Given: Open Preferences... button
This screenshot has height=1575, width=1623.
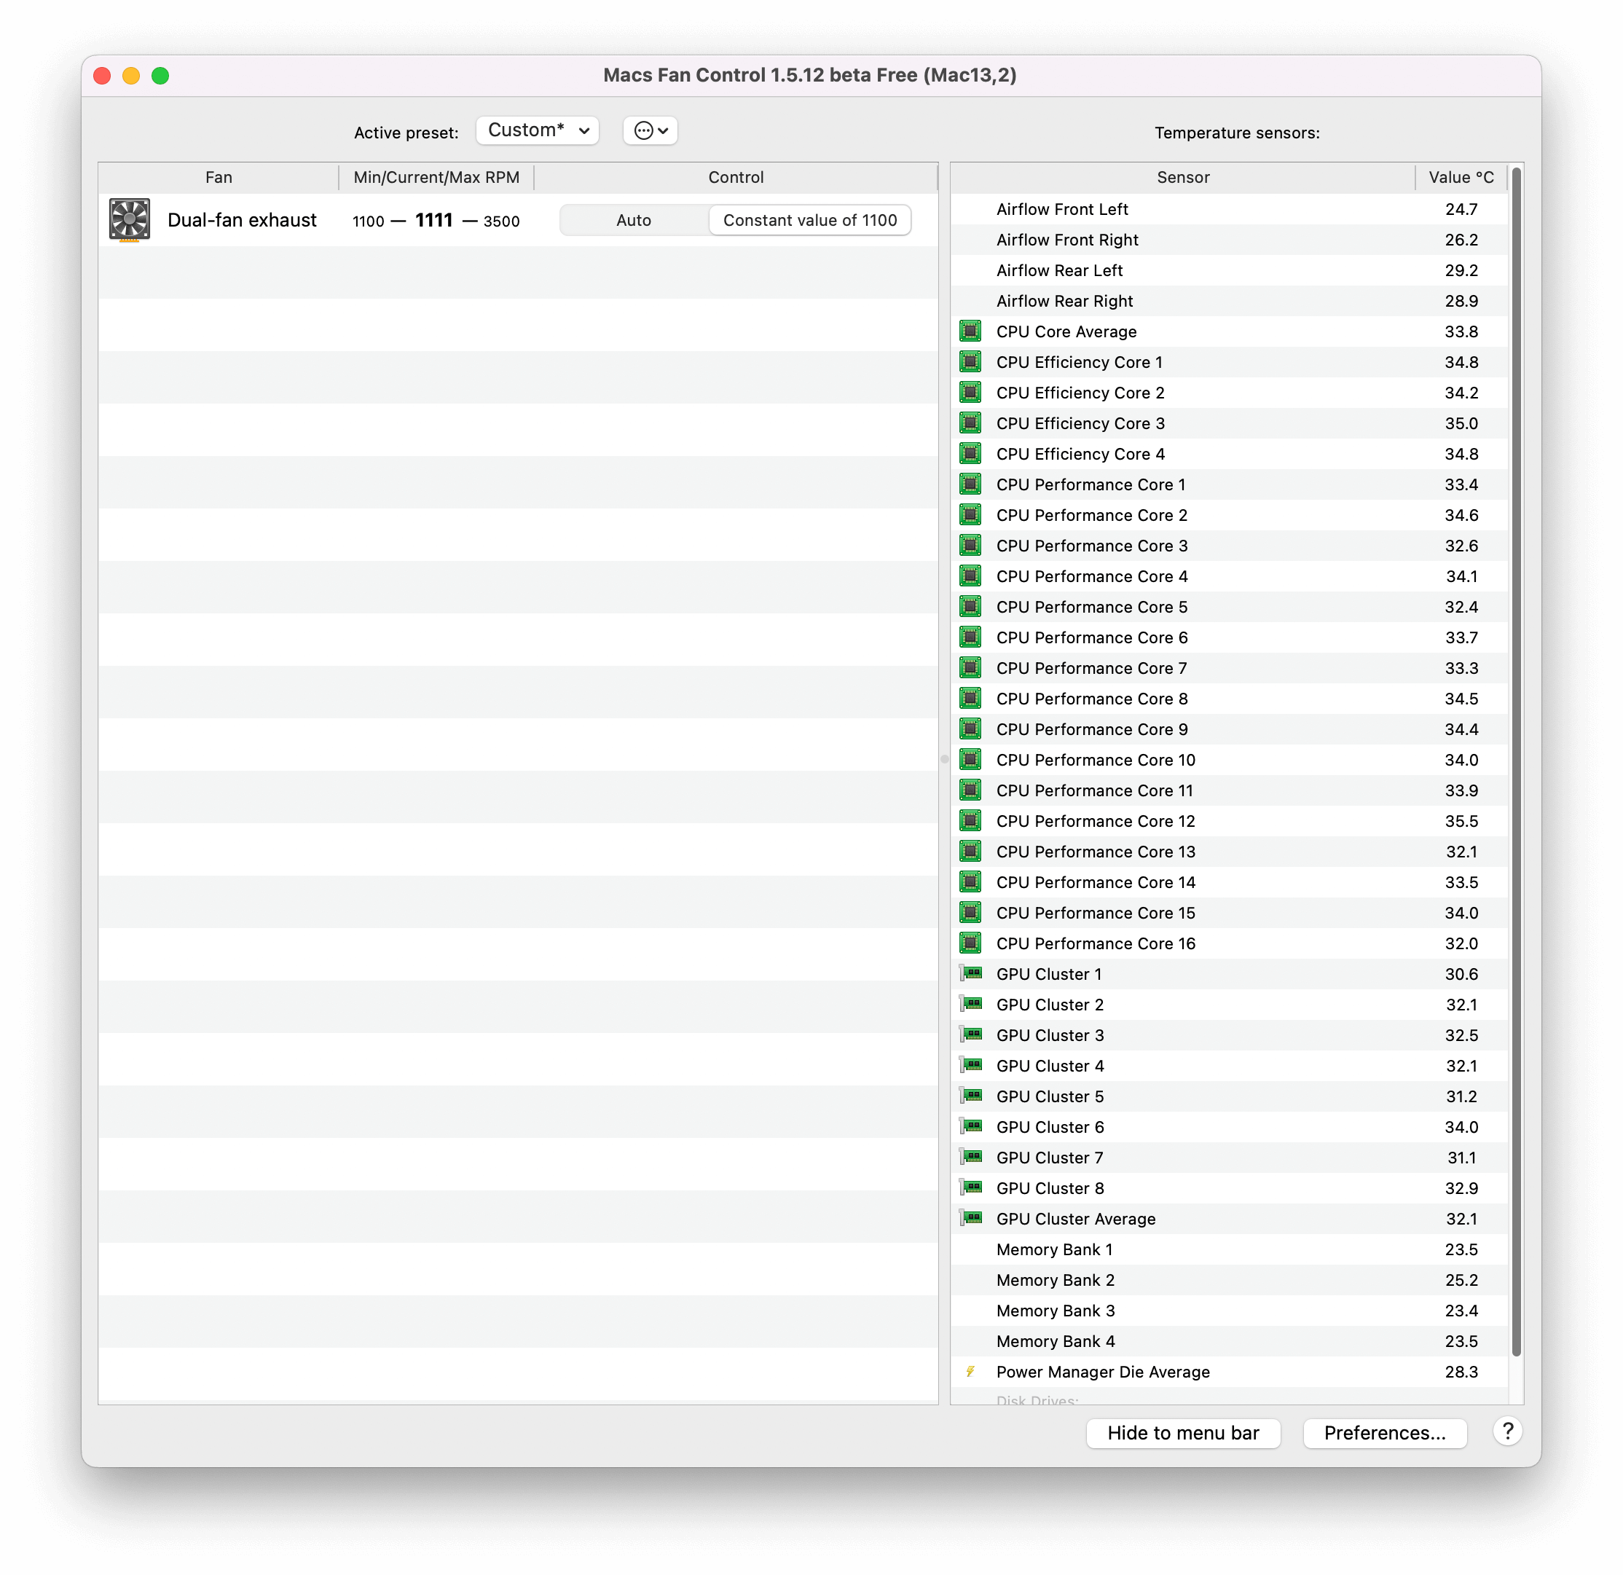Looking at the screenshot, I should 1385,1434.
